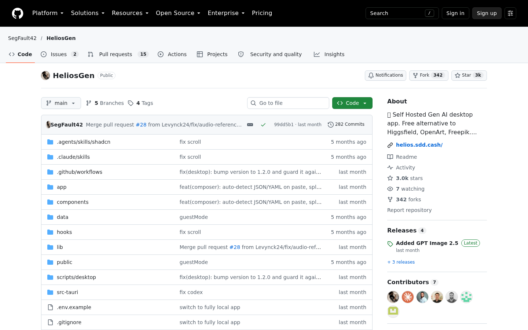This screenshot has height=330, width=528.
Task: Click the Go to file input
Action: click(x=288, y=103)
